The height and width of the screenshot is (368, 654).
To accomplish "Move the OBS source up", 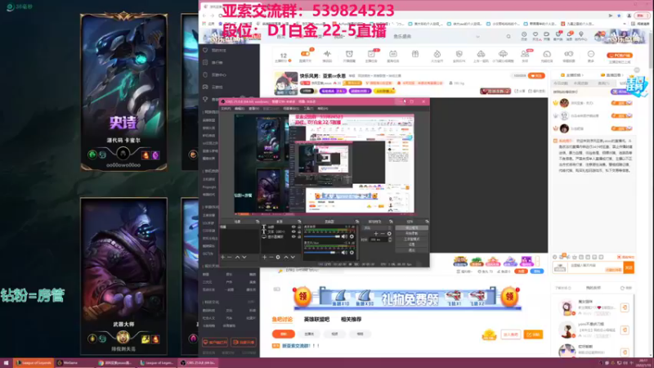I will pos(285,257).
